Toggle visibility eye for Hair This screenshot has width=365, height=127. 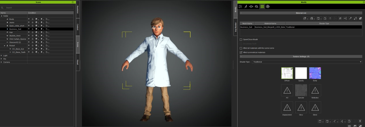tap(29, 32)
